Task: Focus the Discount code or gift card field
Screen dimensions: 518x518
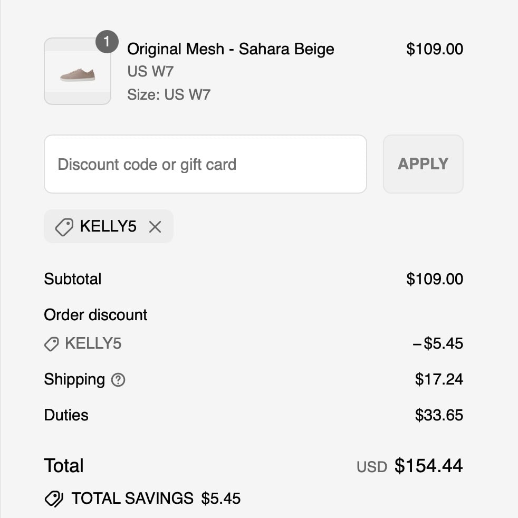Action: pyautogui.click(x=205, y=164)
